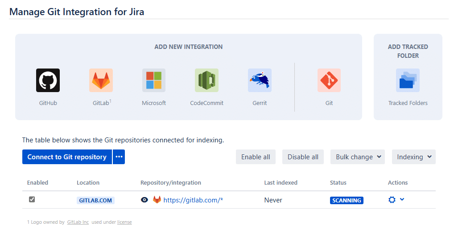The width and height of the screenshot is (454, 230).
Task: Open the Tracked Folders icon
Action: (x=408, y=80)
